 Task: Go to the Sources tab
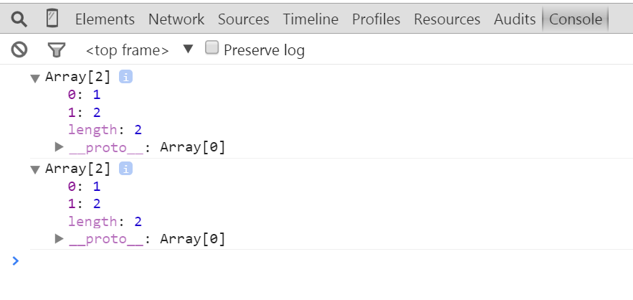click(x=244, y=19)
